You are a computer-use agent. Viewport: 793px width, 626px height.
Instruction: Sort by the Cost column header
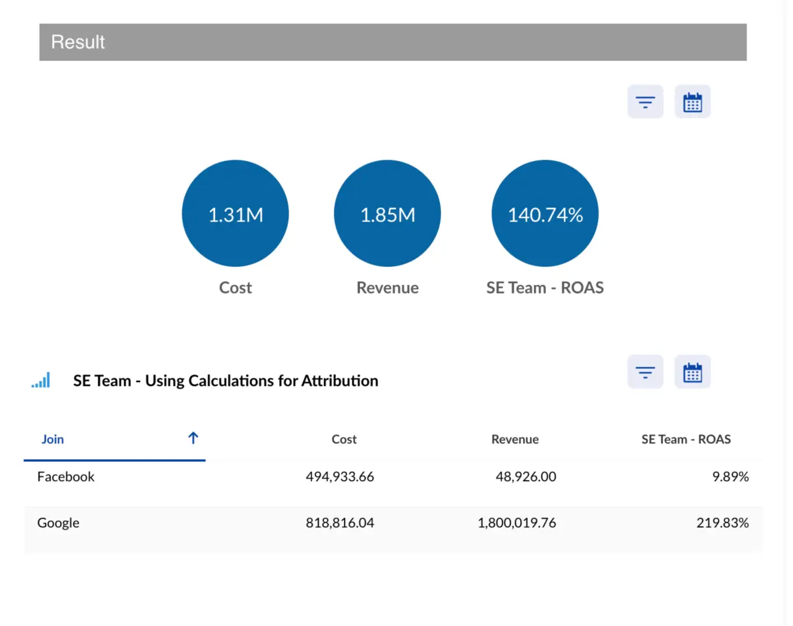344,439
